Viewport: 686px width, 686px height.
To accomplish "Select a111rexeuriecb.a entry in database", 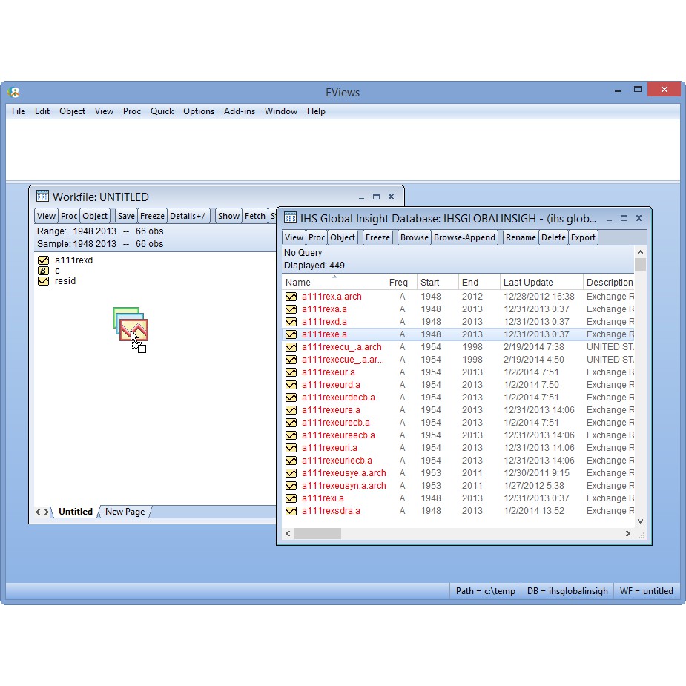I will pyautogui.click(x=337, y=461).
